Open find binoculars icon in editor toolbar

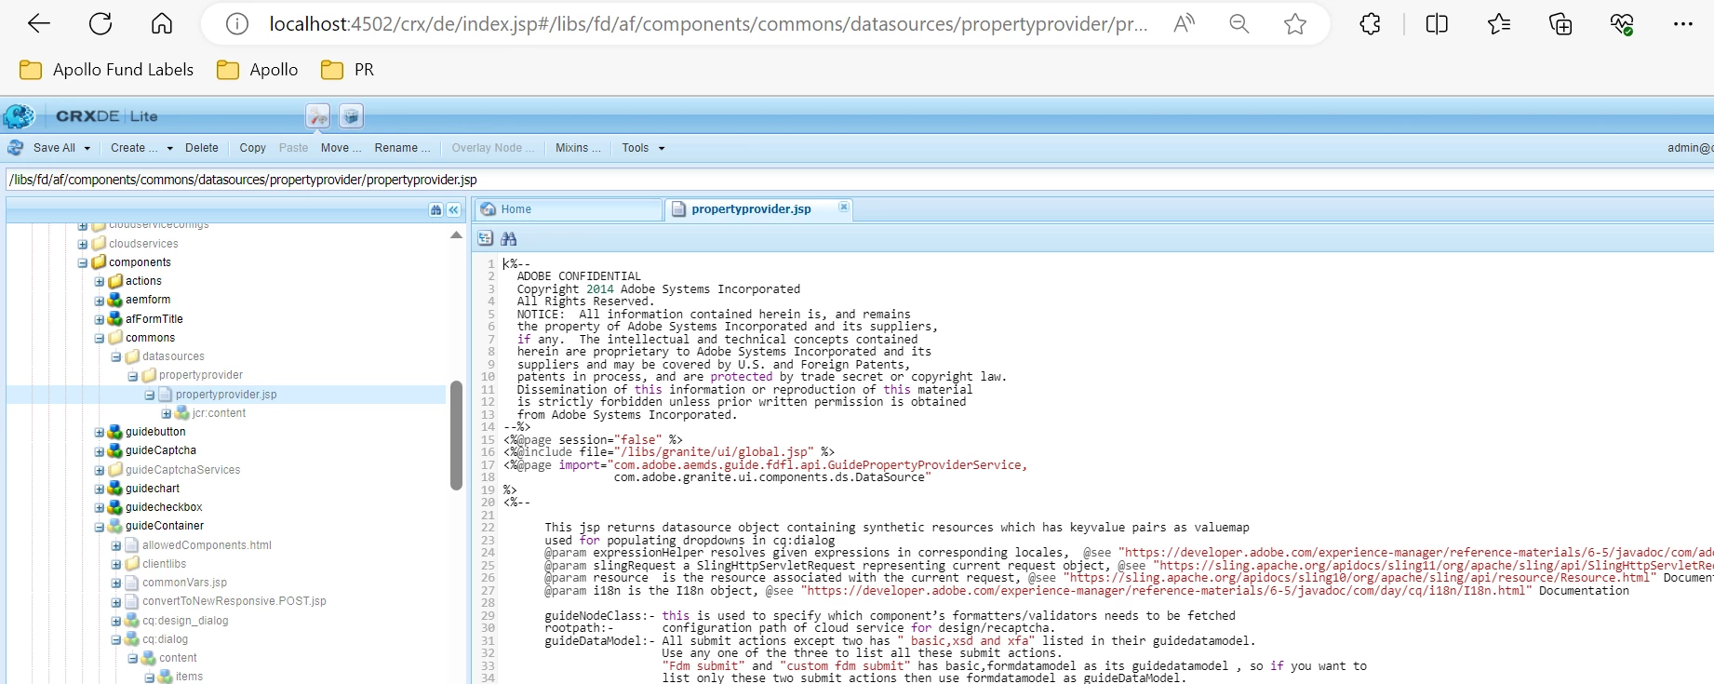point(509,239)
